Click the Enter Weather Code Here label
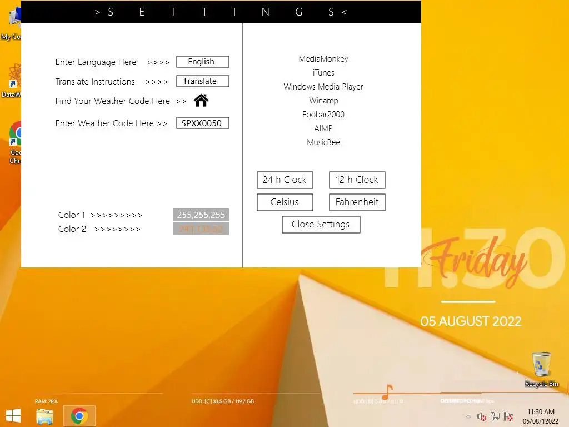569x427 pixels. pos(104,123)
